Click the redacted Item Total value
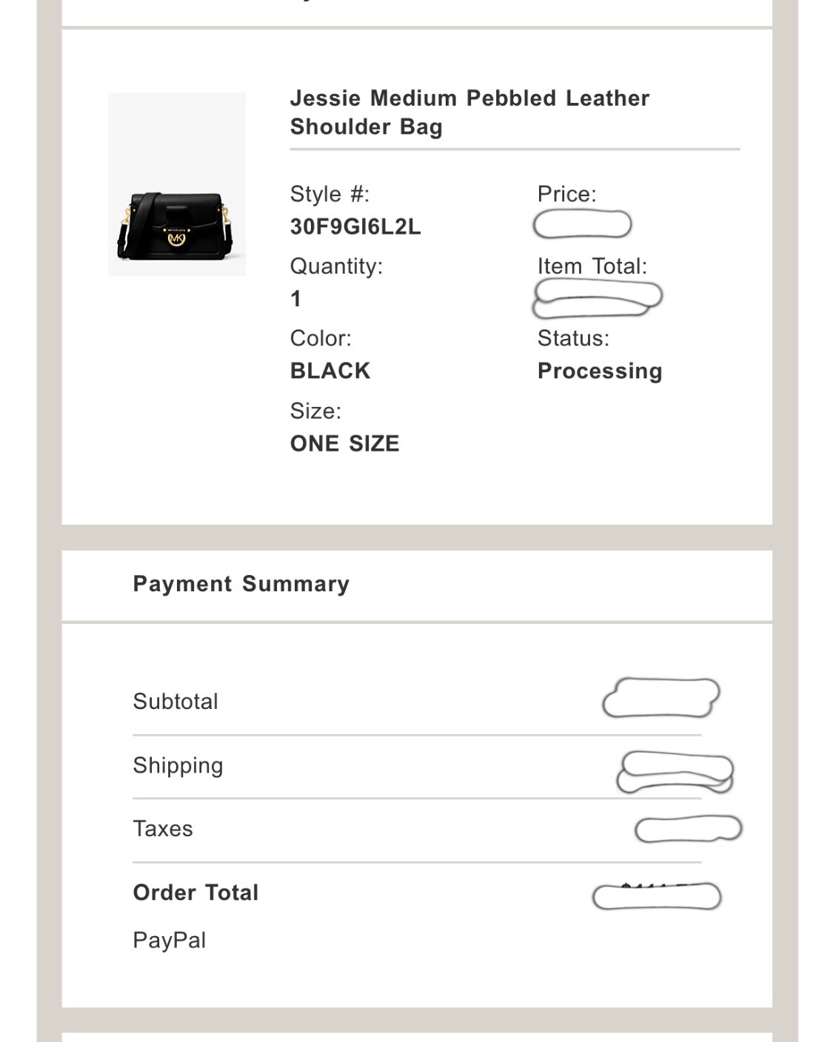This screenshot has width=833, height=1042. pos(597,298)
